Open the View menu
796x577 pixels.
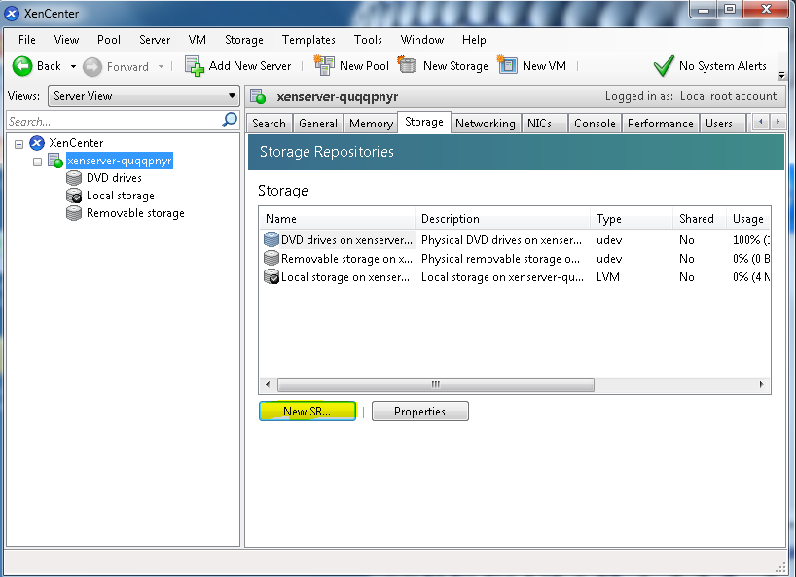coord(66,40)
